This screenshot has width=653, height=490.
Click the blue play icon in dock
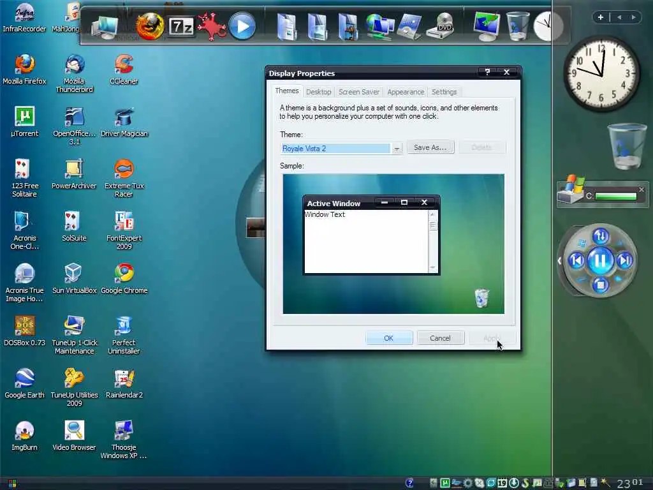pyautogui.click(x=242, y=26)
